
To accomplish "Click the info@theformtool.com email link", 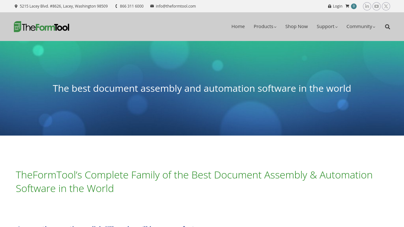I will [175, 6].
